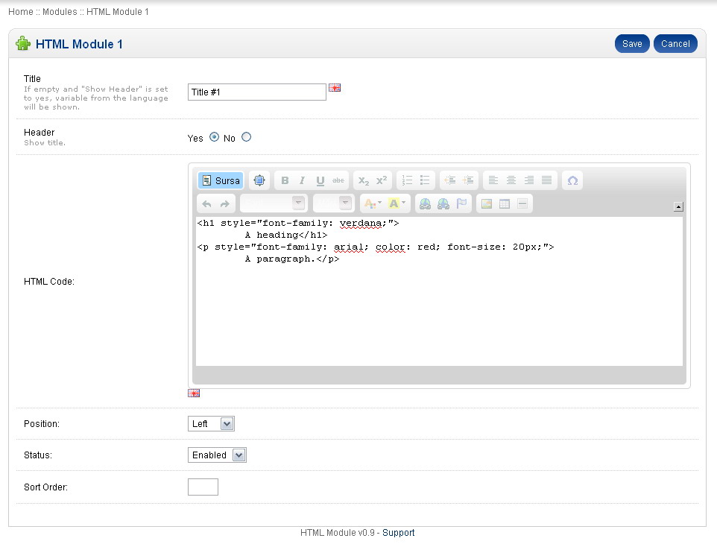Click the green puzzle module icon
Image resolution: width=717 pixels, height=544 pixels.
pos(23,43)
